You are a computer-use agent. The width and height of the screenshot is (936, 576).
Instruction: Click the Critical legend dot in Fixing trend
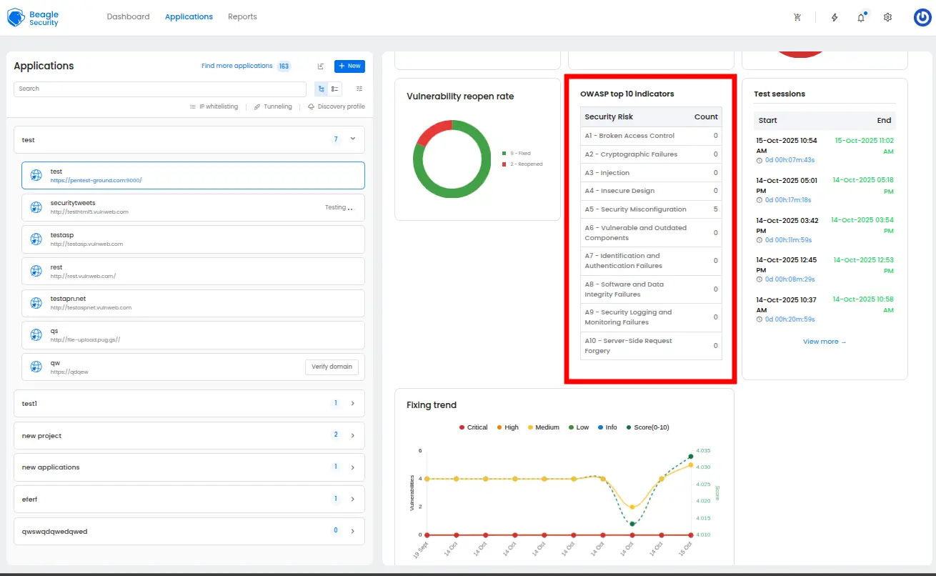(463, 427)
